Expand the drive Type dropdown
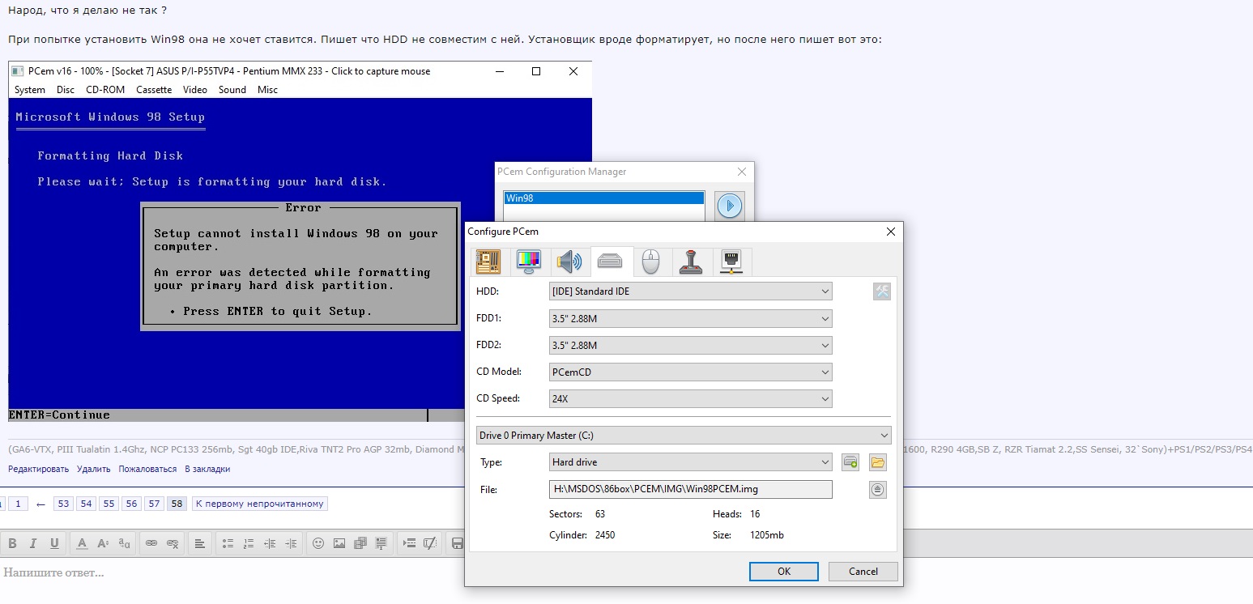 (x=691, y=462)
